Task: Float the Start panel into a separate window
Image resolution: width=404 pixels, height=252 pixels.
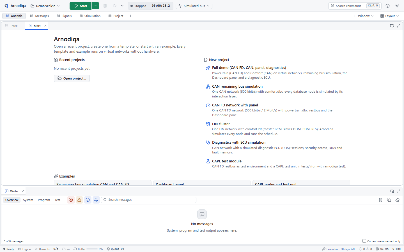Action: pos(392,26)
